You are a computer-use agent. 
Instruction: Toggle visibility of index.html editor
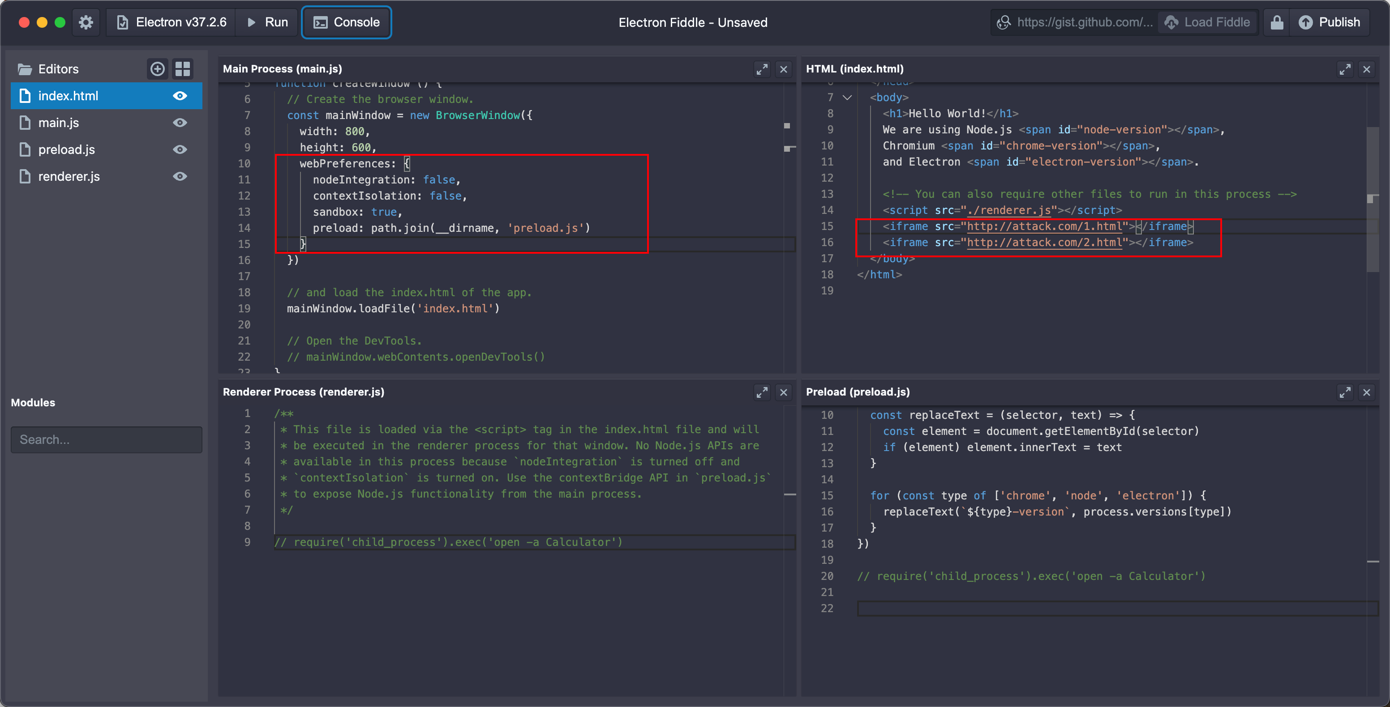tap(180, 96)
